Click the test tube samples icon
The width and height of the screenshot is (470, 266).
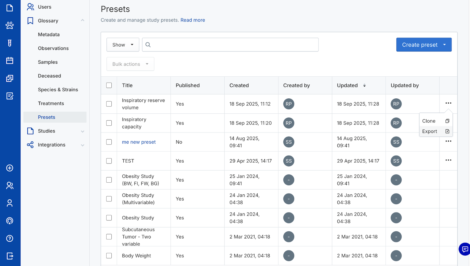[x=10, y=43]
